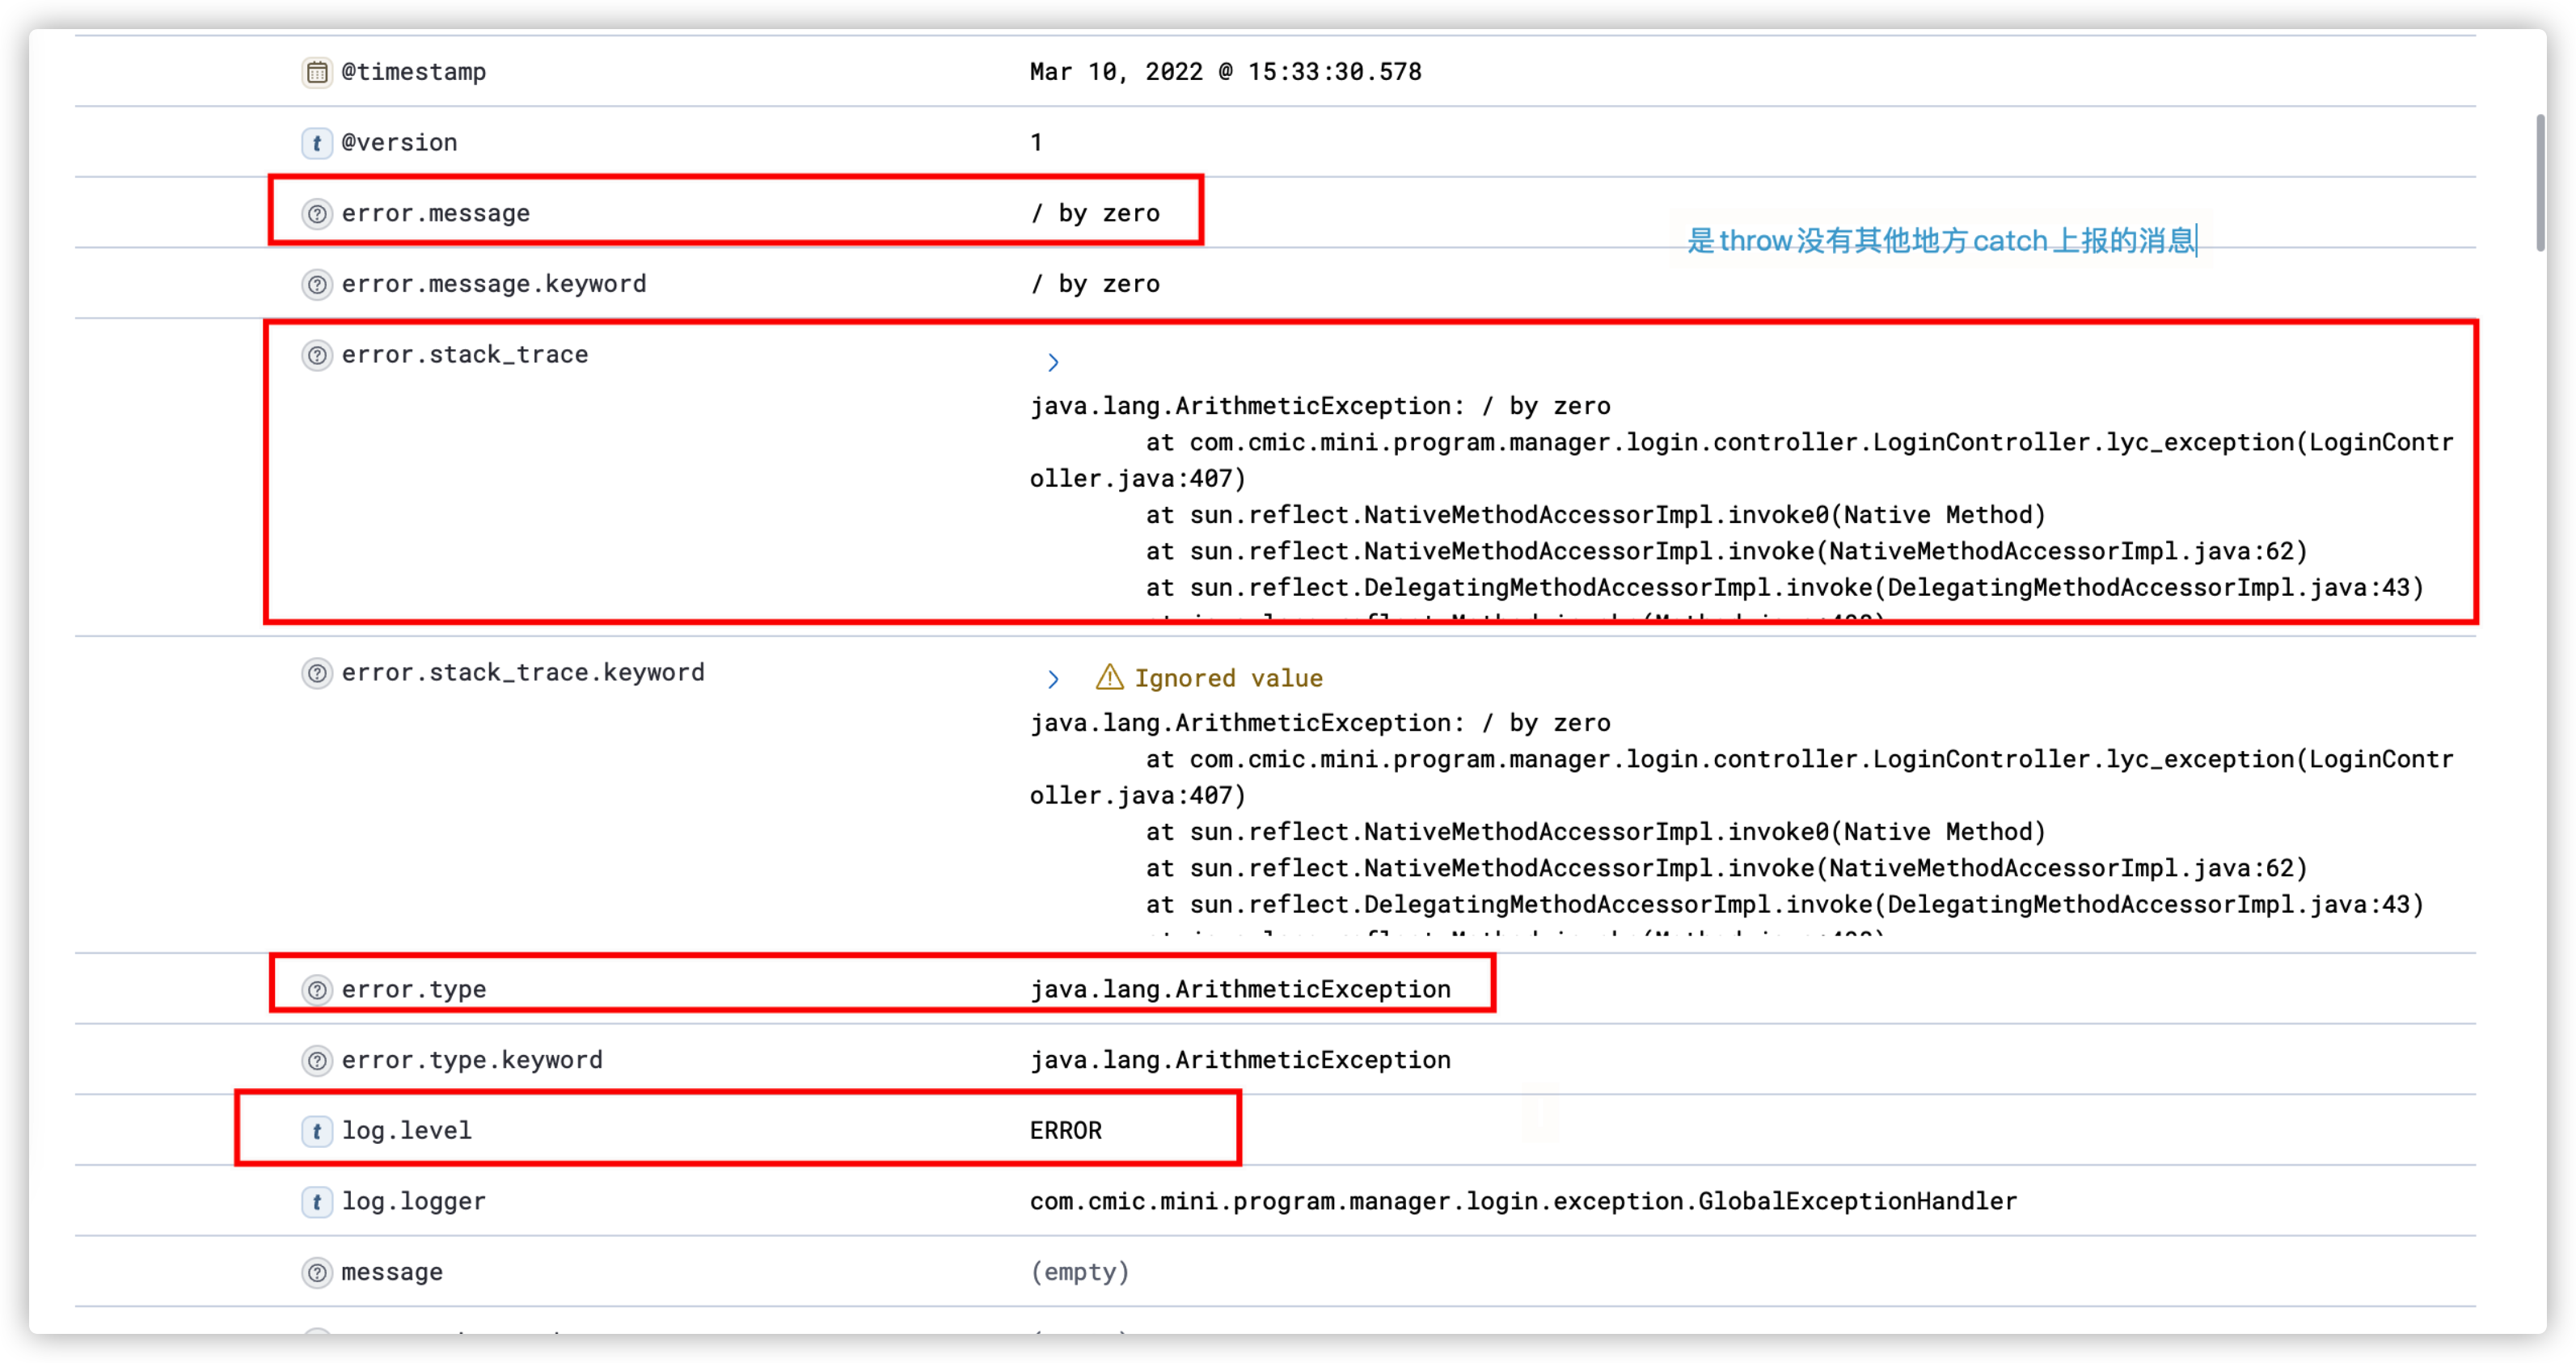Click the Ignored value warning triangle icon

1109,678
